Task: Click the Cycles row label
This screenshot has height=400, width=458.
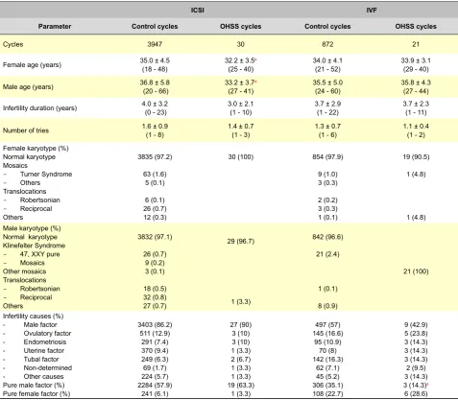Action: (13, 44)
